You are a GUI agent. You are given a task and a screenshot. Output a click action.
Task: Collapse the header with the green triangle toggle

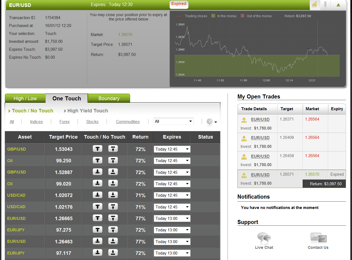[338, 5]
